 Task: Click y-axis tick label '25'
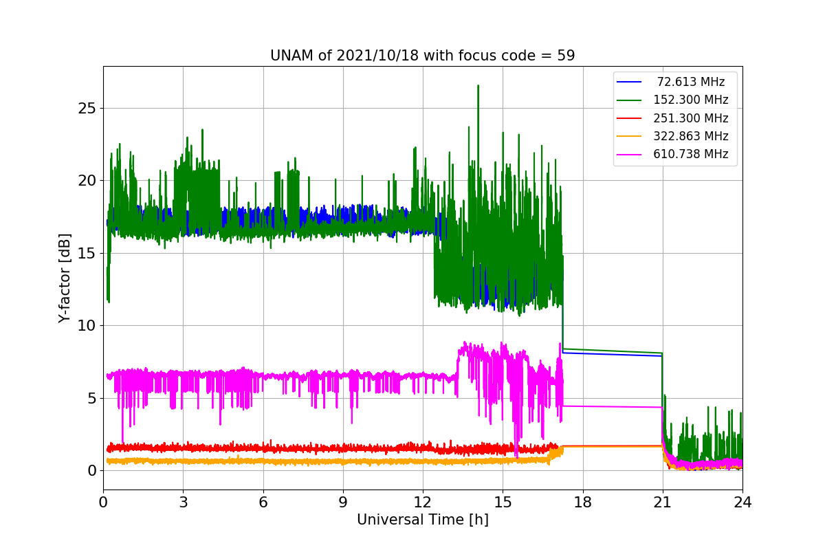pos(86,109)
